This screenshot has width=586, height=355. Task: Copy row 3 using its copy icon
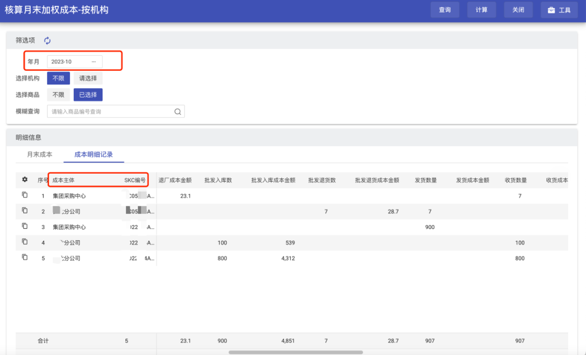coord(24,226)
